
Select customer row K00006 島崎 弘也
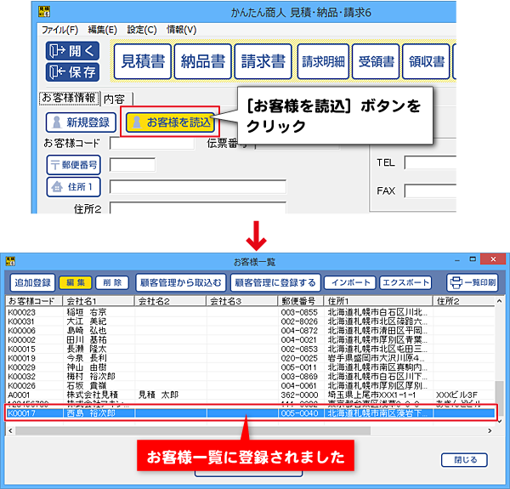pos(250,330)
